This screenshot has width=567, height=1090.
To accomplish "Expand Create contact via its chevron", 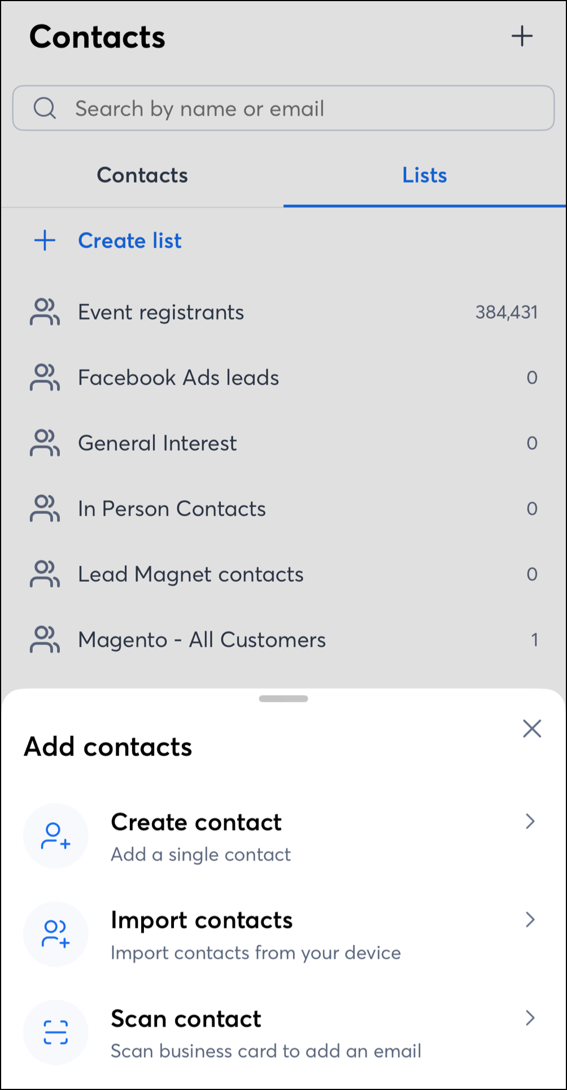I will [x=530, y=821].
